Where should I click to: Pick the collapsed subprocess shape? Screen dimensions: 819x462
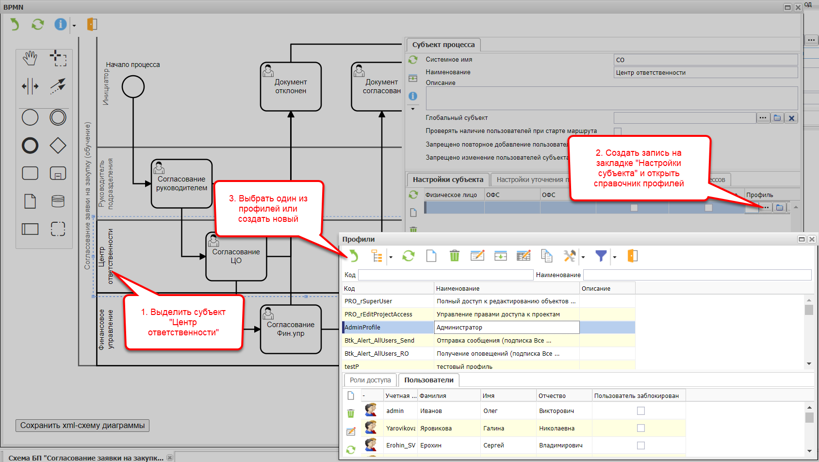click(x=58, y=173)
